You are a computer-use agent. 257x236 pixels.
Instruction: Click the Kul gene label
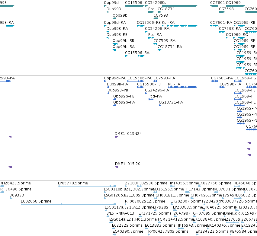pos(165,3)
